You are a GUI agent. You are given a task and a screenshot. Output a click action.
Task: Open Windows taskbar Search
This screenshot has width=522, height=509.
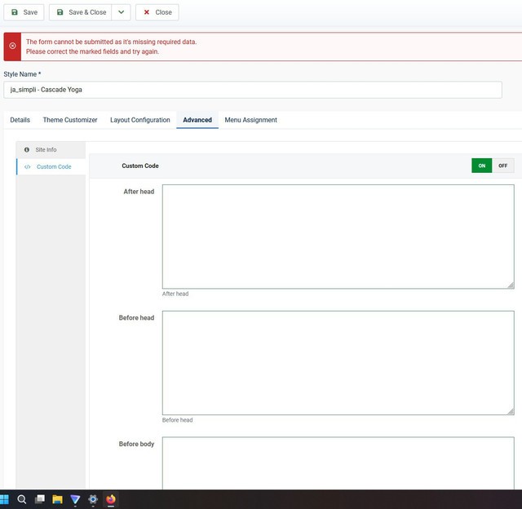[22, 499]
